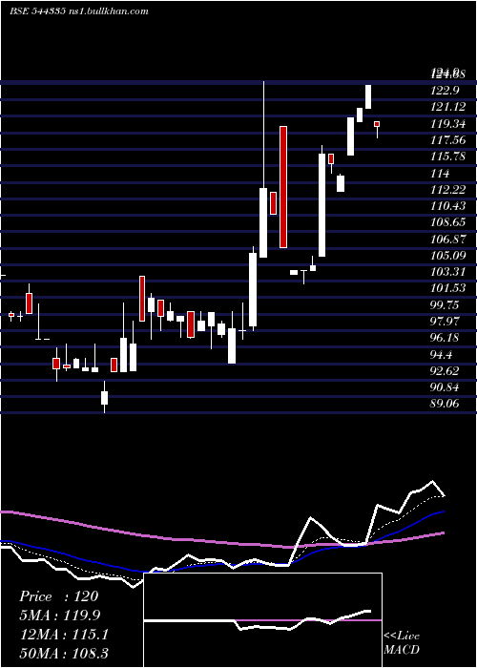Click the Price : 120 readout
The image size is (477, 668).
pos(59,596)
